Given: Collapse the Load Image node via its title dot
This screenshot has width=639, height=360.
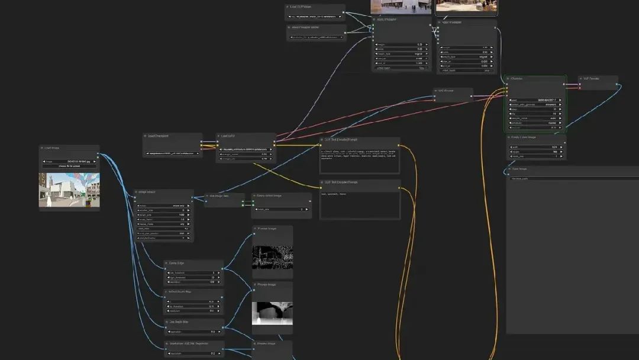Looking at the screenshot, I should pyautogui.click(x=41, y=148).
